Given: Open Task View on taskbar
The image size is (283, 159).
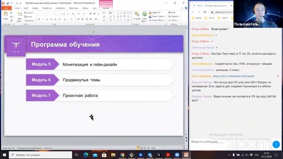Looking at the screenshot, I should 76,155.
